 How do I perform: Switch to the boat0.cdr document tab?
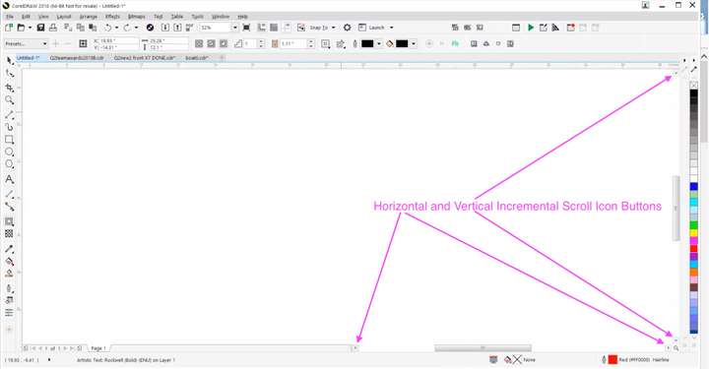click(197, 58)
